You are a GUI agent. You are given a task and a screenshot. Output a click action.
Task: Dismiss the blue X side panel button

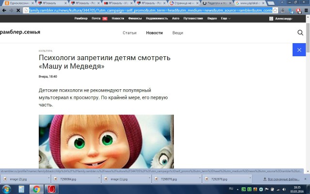pyautogui.click(x=299, y=50)
